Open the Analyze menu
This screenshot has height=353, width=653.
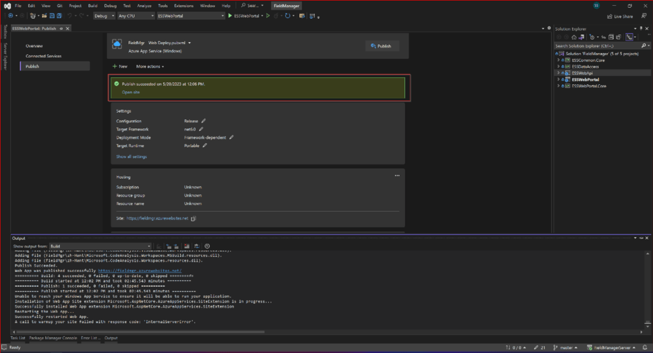tap(144, 6)
